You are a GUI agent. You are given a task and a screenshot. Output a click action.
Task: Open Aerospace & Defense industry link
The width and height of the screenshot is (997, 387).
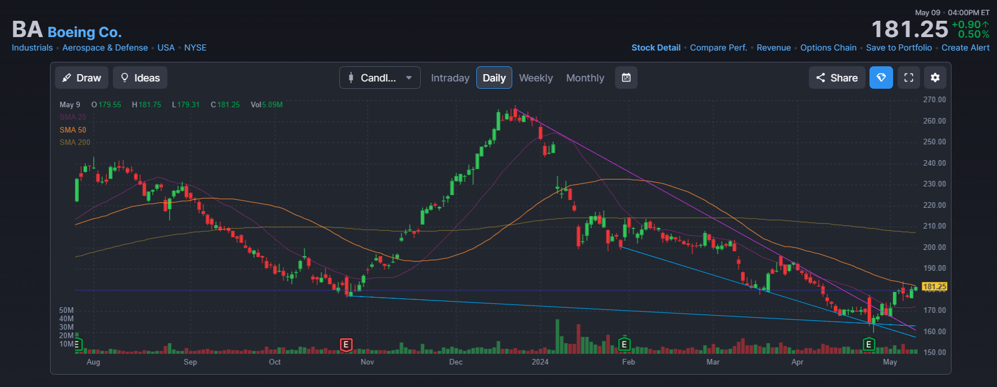(x=105, y=48)
